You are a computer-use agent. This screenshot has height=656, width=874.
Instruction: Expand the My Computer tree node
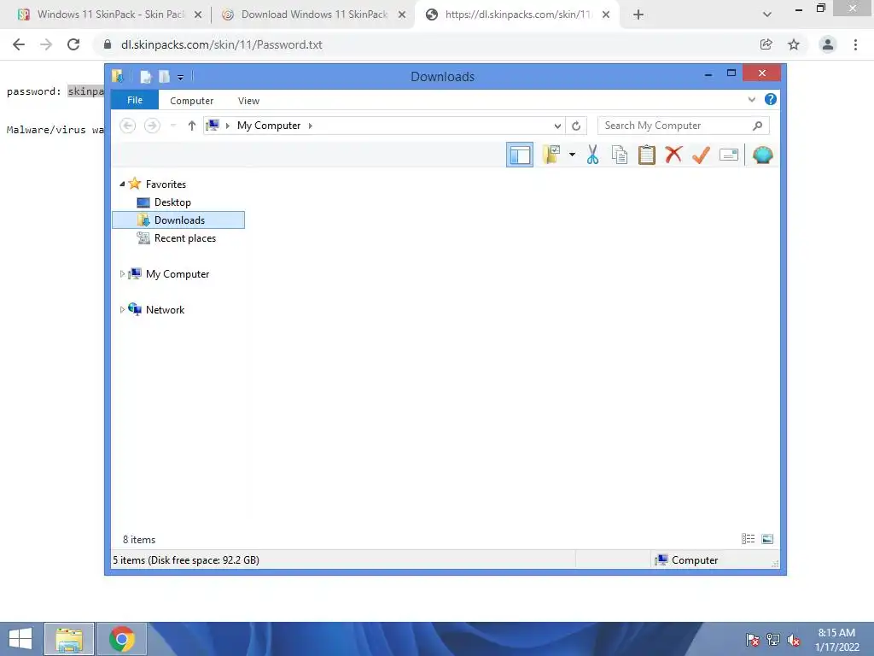coord(122,274)
